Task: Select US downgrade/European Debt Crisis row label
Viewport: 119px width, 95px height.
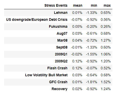Action: click(37, 20)
